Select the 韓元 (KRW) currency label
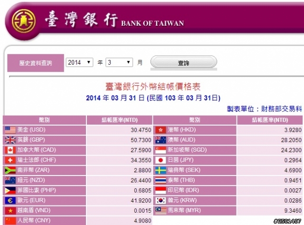 (182, 200)
